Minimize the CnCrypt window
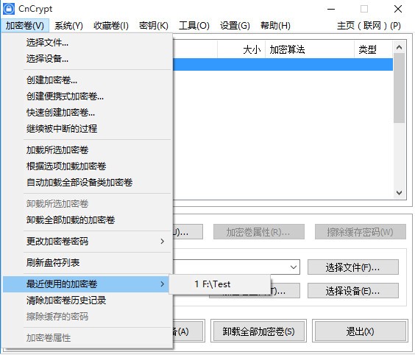 (x=331, y=9)
